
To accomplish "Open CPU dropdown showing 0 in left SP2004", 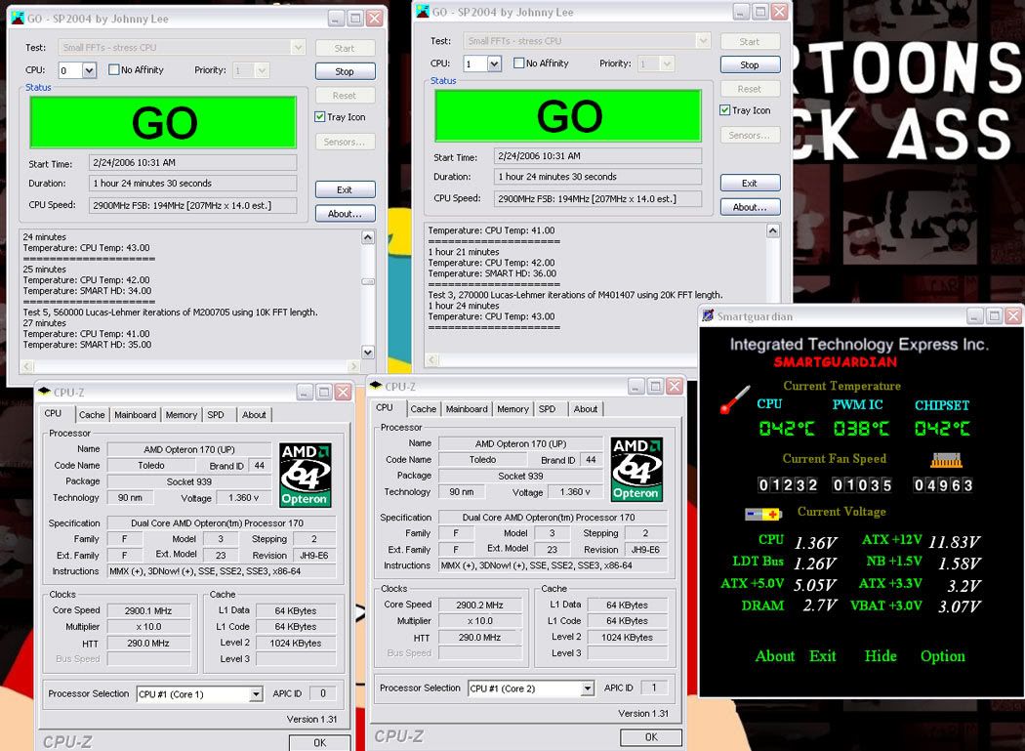I will click(90, 70).
